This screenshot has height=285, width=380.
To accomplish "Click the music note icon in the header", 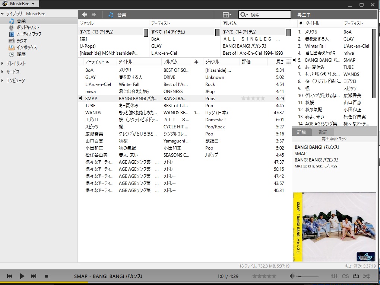I will pos(111,15).
